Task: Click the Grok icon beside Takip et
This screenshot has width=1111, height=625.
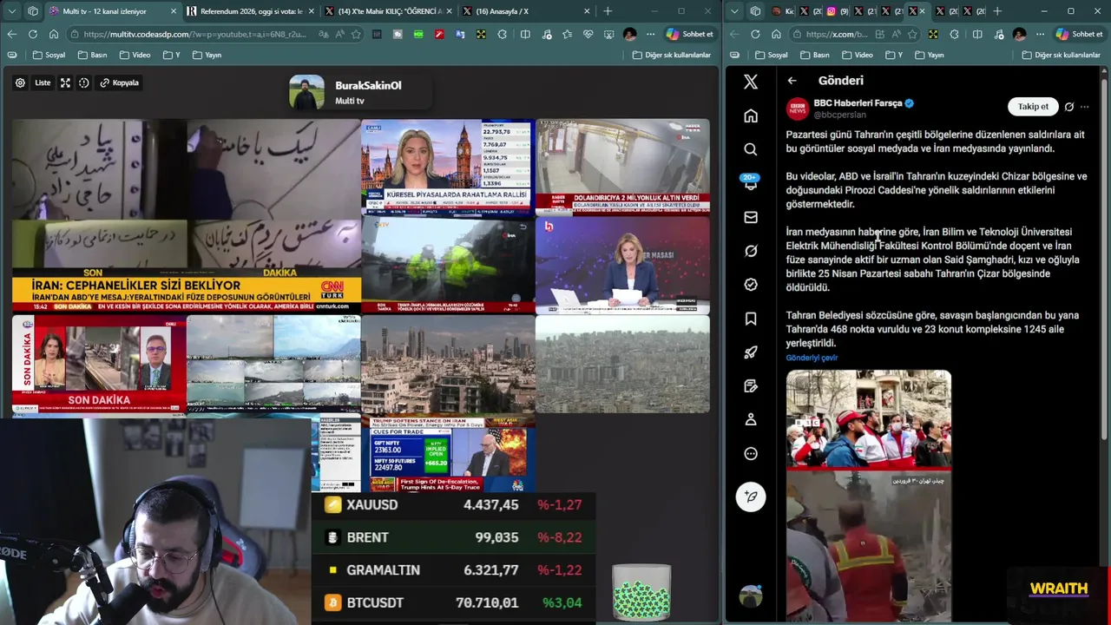Action: click(x=1069, y=107)
